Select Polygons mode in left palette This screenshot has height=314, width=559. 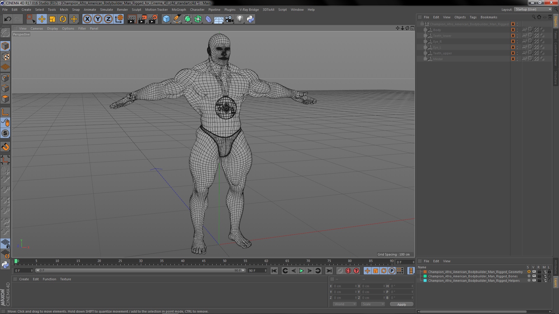pyautogui.click(x=5, y=99)
